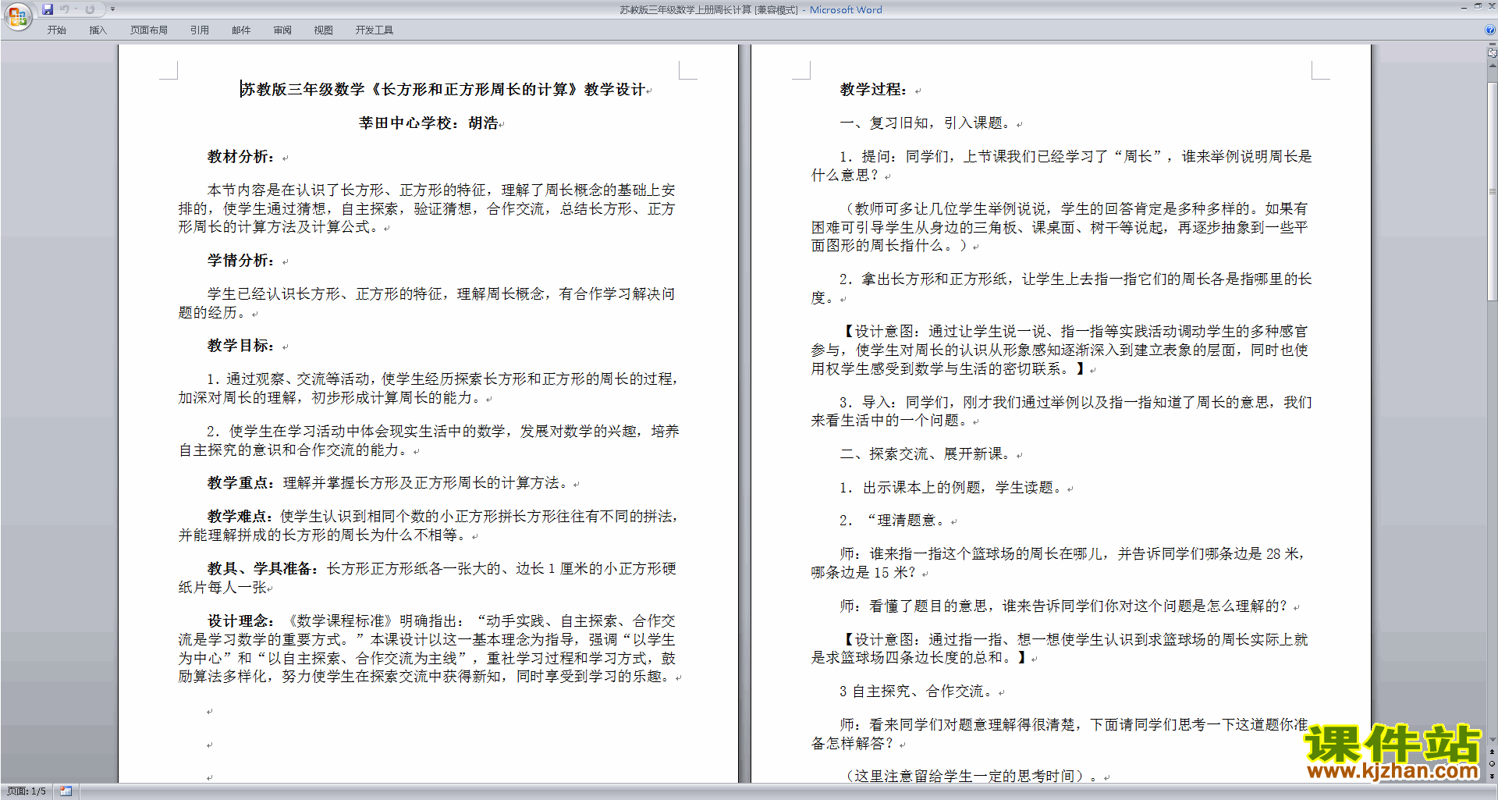Expand the Customize Quick Access Toolbar arrow
This screenshot has height=800, width=1498.
coord(112,9)
